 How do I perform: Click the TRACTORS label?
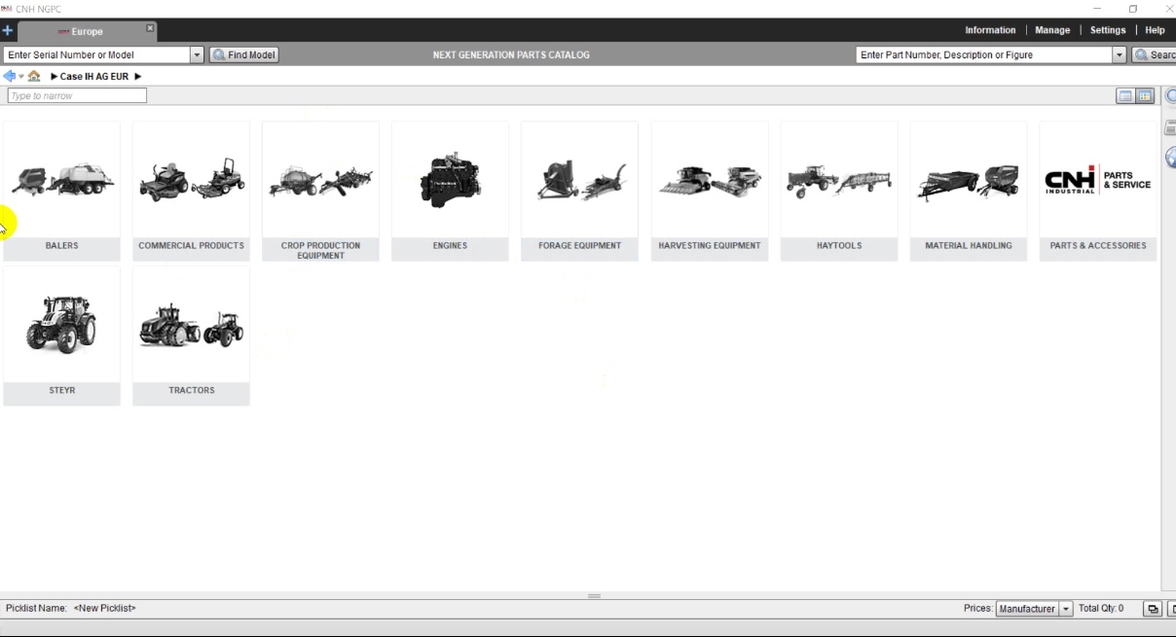pos(191,390)
